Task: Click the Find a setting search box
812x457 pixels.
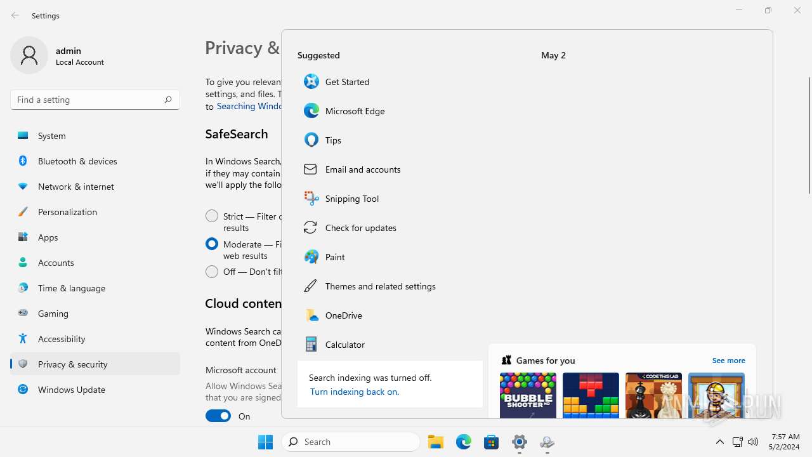Action: pos(95,100)
